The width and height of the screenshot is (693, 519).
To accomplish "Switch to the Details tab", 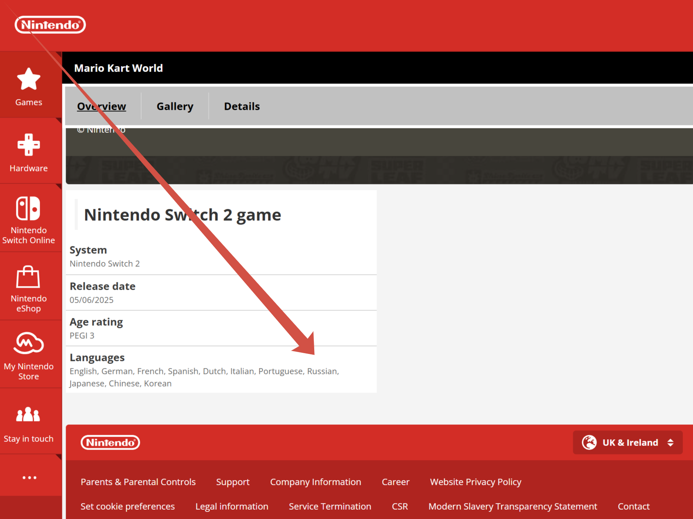I will (242, 106).
